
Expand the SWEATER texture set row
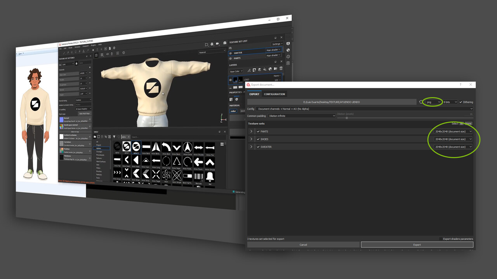click(x=251, y=147)
